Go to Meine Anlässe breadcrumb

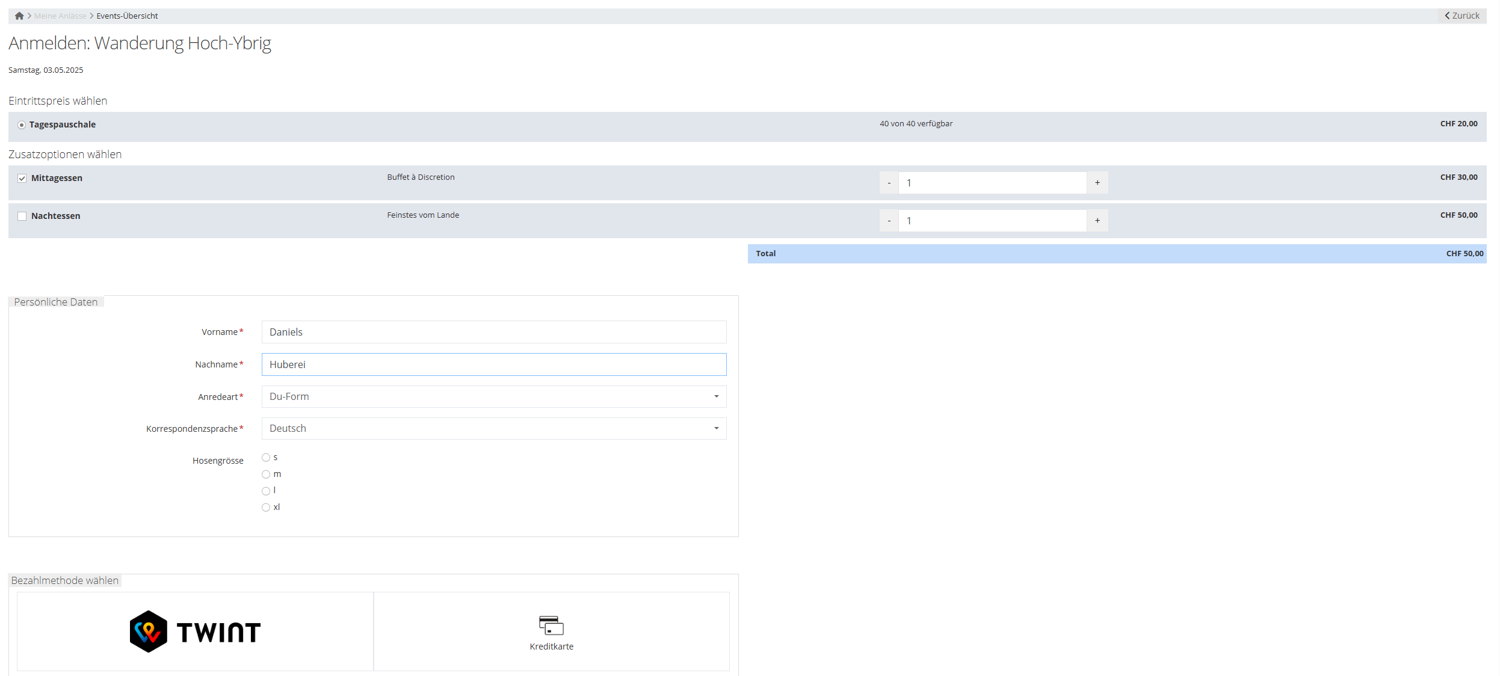(60, 16)
